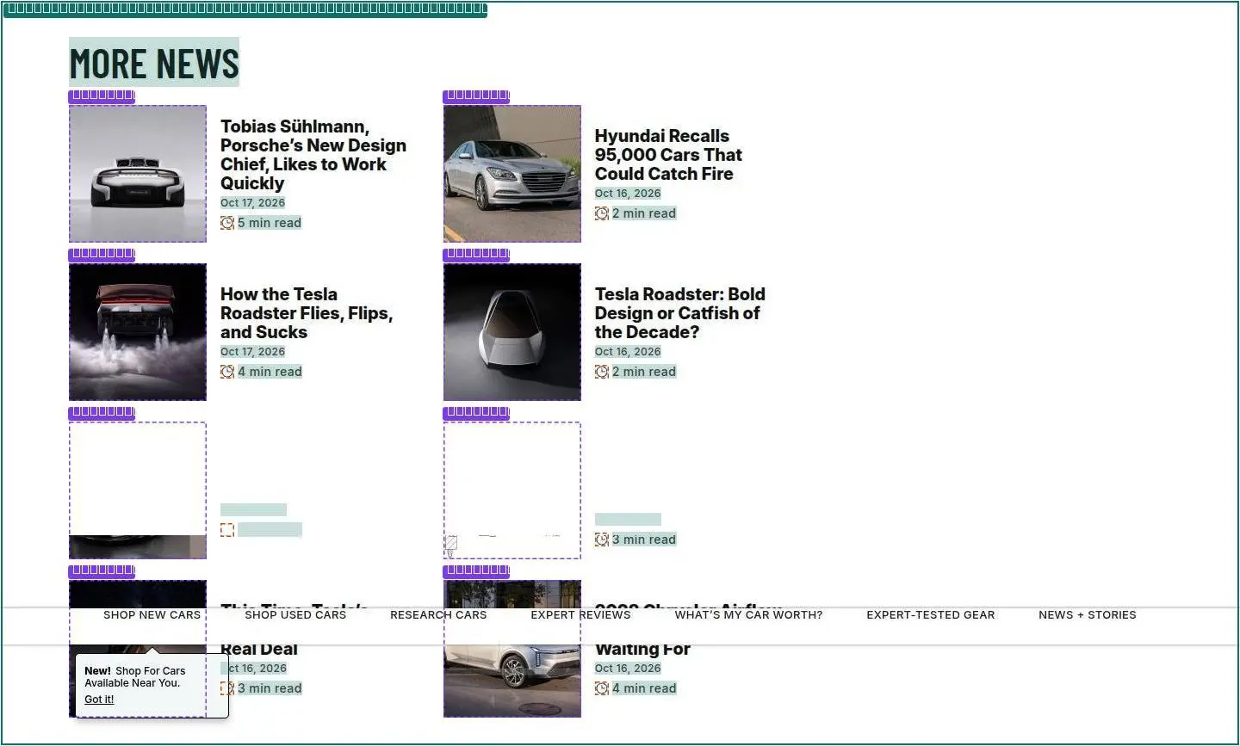Screen dimensions: 1240x746
Task: Click the clock icon under Hyundai Recalls article
Action: click(602, 213)
